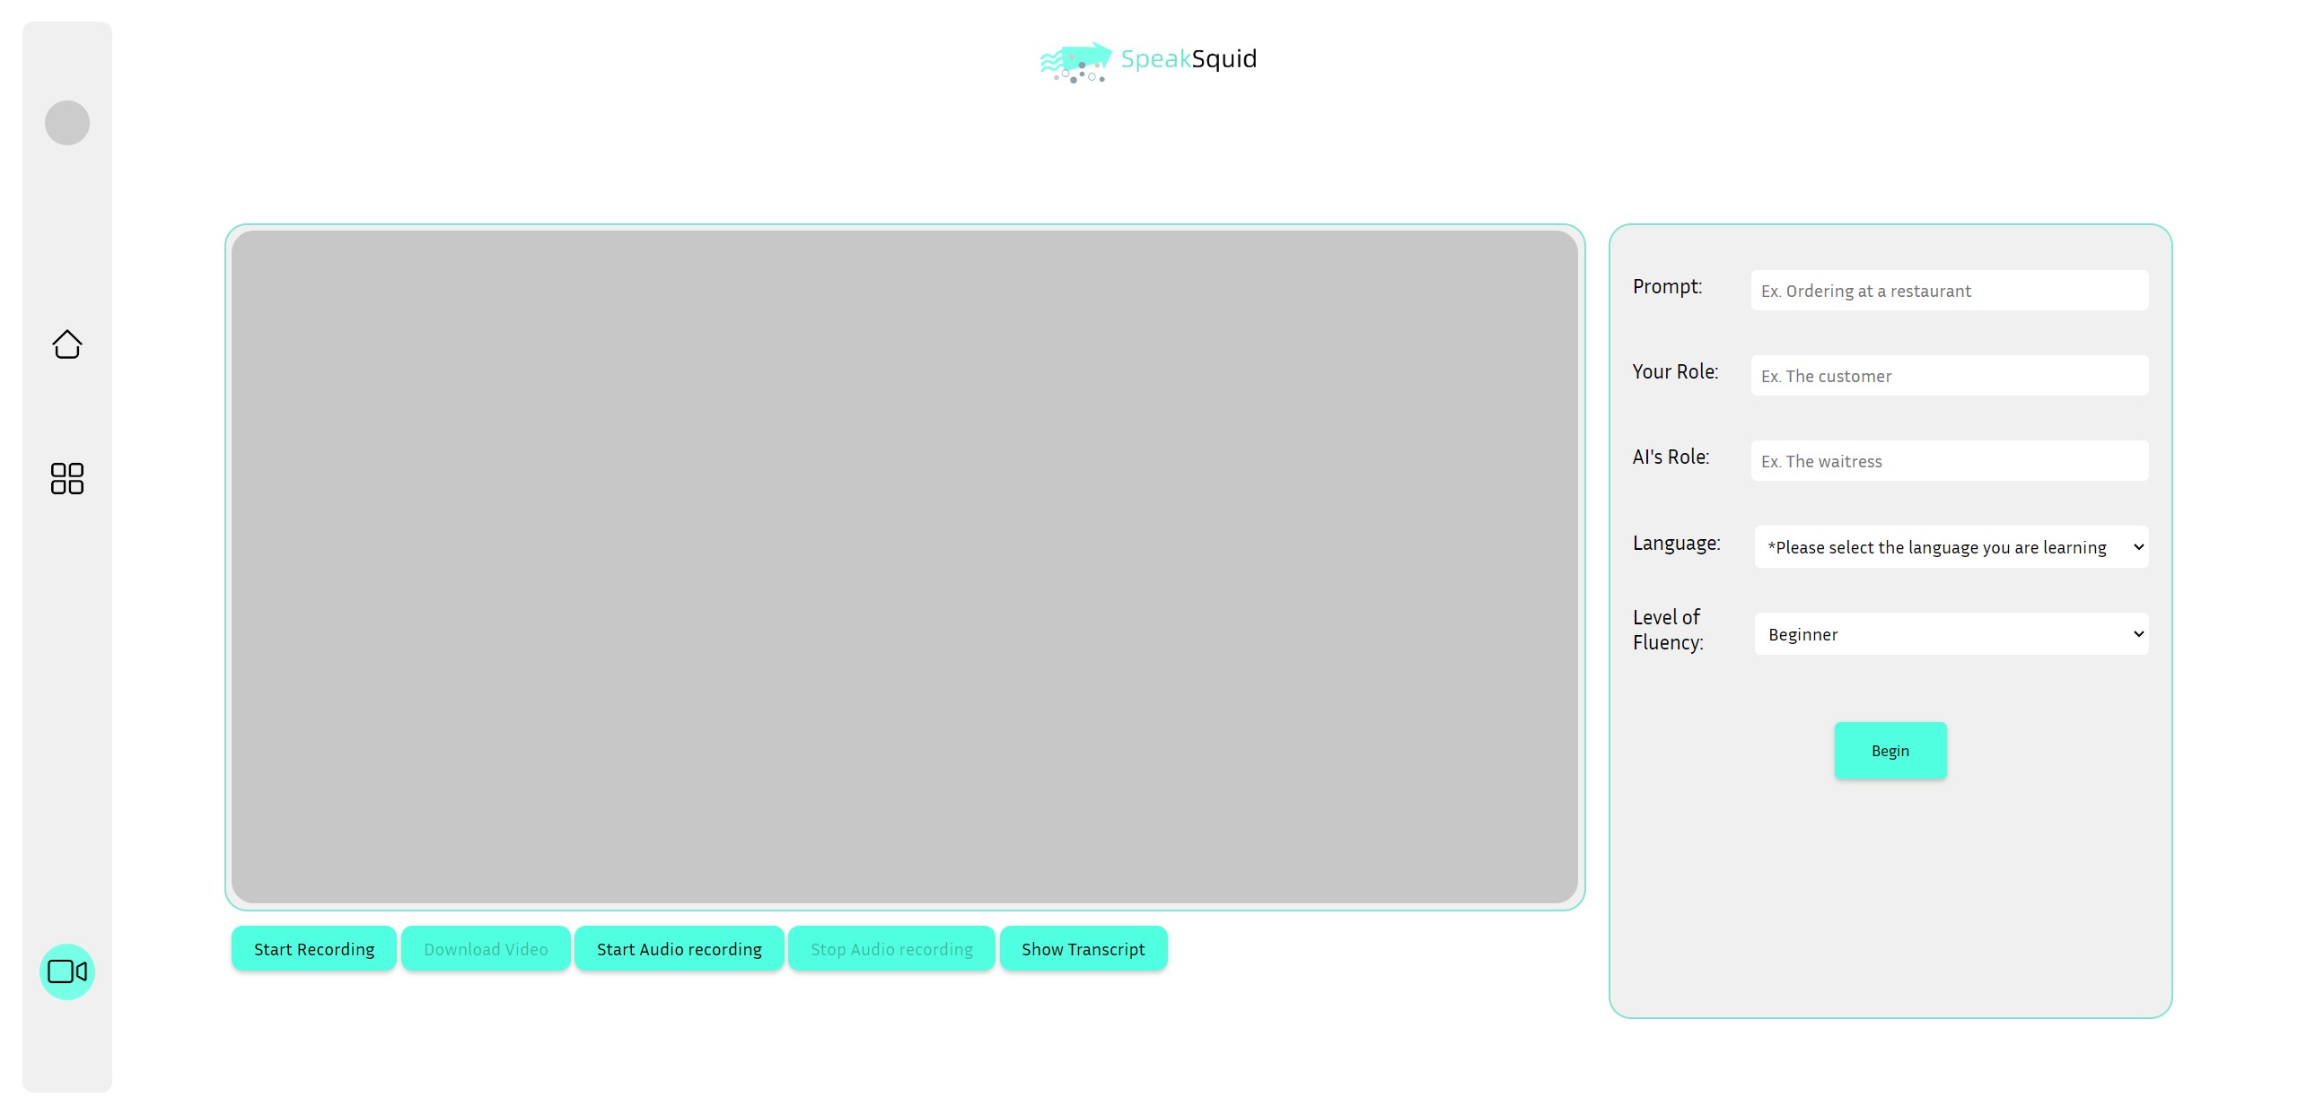Click the SpeakSquid squid logo

tap(1075, 62)
